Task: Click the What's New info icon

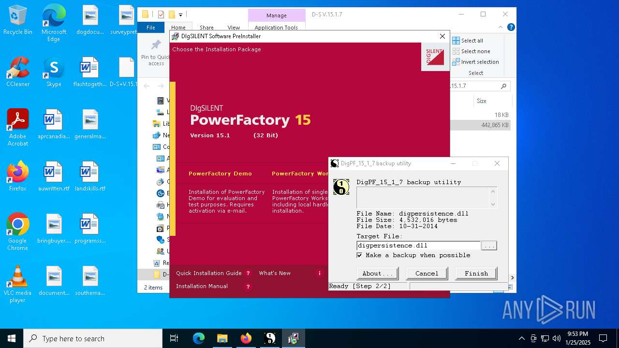Action: (319, 273)
